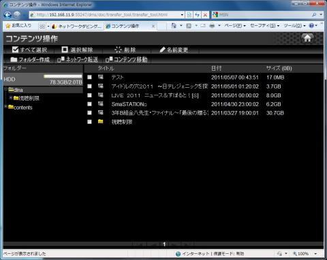Click the video icon of SmaSTATION row

(x=101, y=103)
